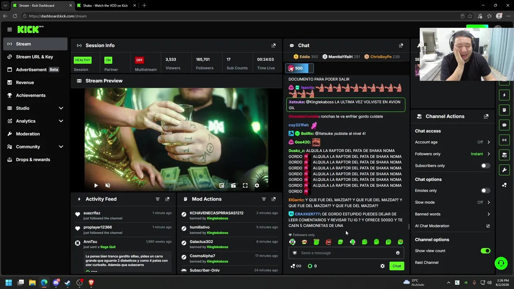Click username CRAXKER777 in chat
The image size is (514, 289).
pyautogui.click(x=307, y=214)
